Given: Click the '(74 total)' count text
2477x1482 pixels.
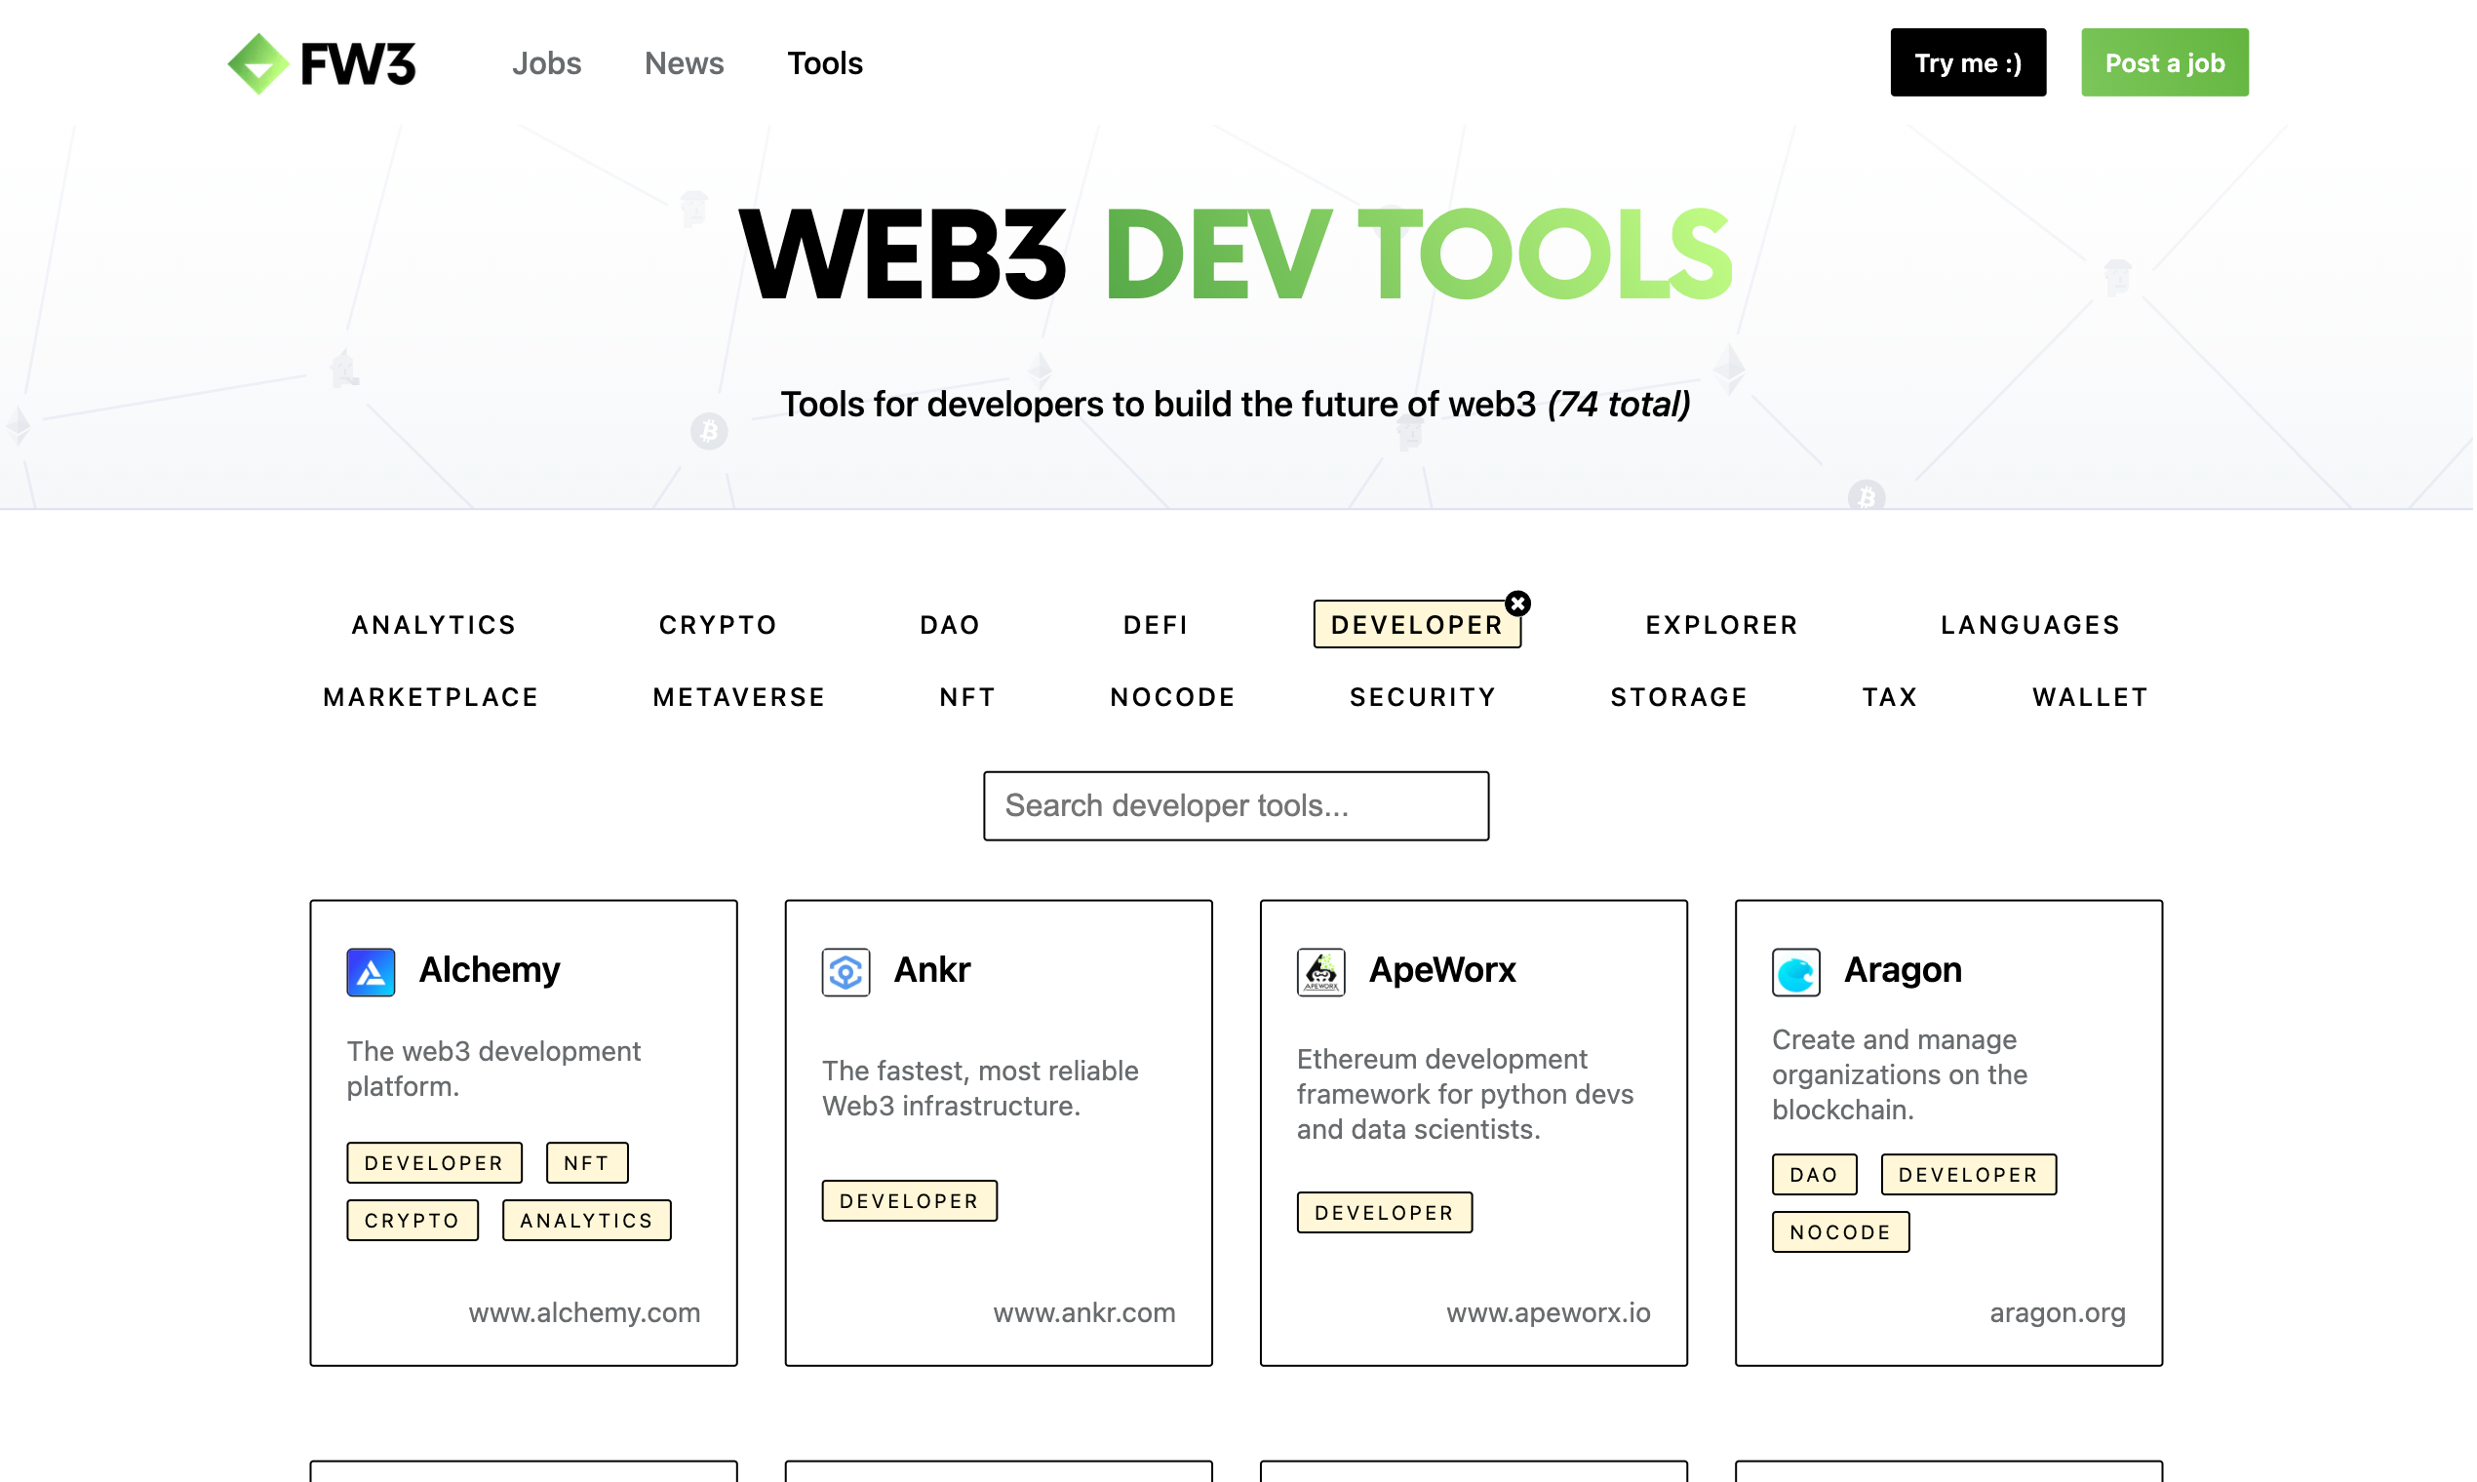Looking at the screenshot, I should point(1619,405).
